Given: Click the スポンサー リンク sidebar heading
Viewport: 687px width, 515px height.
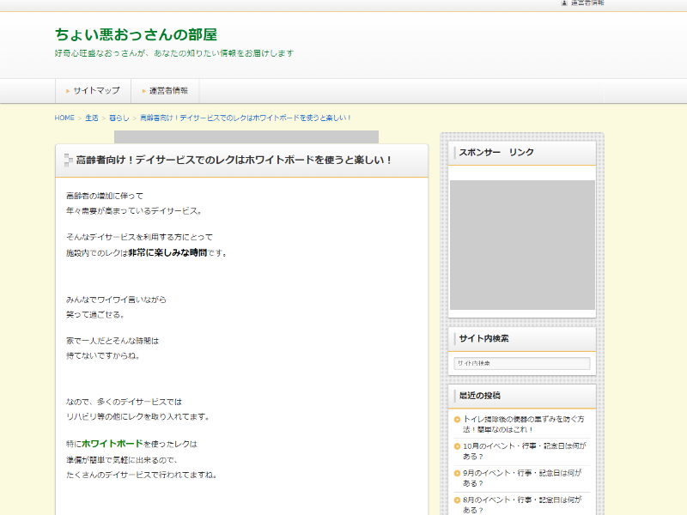Looking at the screenshot, I should click(496, 153).
